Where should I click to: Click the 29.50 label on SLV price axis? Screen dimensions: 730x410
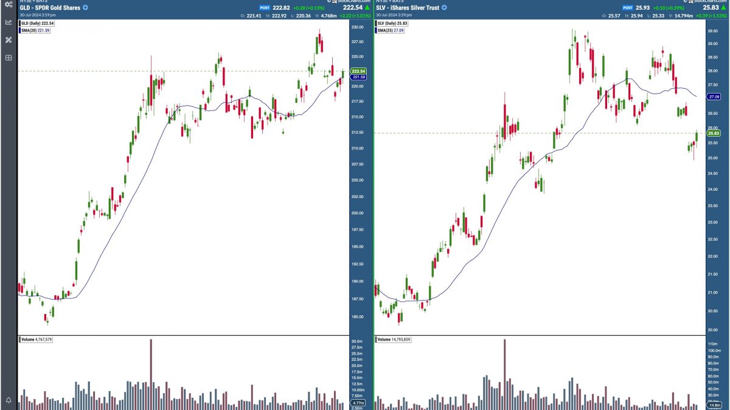714,30
